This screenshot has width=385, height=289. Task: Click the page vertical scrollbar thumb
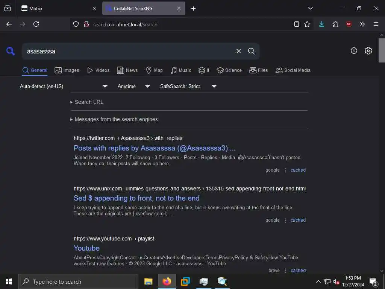(382, 50)
